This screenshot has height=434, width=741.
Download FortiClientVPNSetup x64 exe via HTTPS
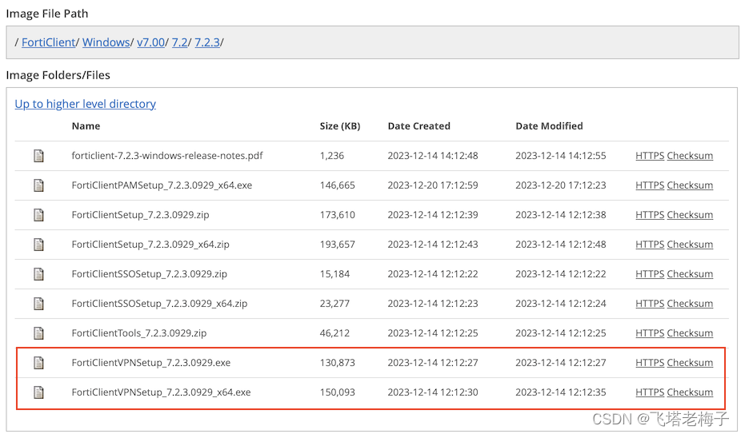650,392
